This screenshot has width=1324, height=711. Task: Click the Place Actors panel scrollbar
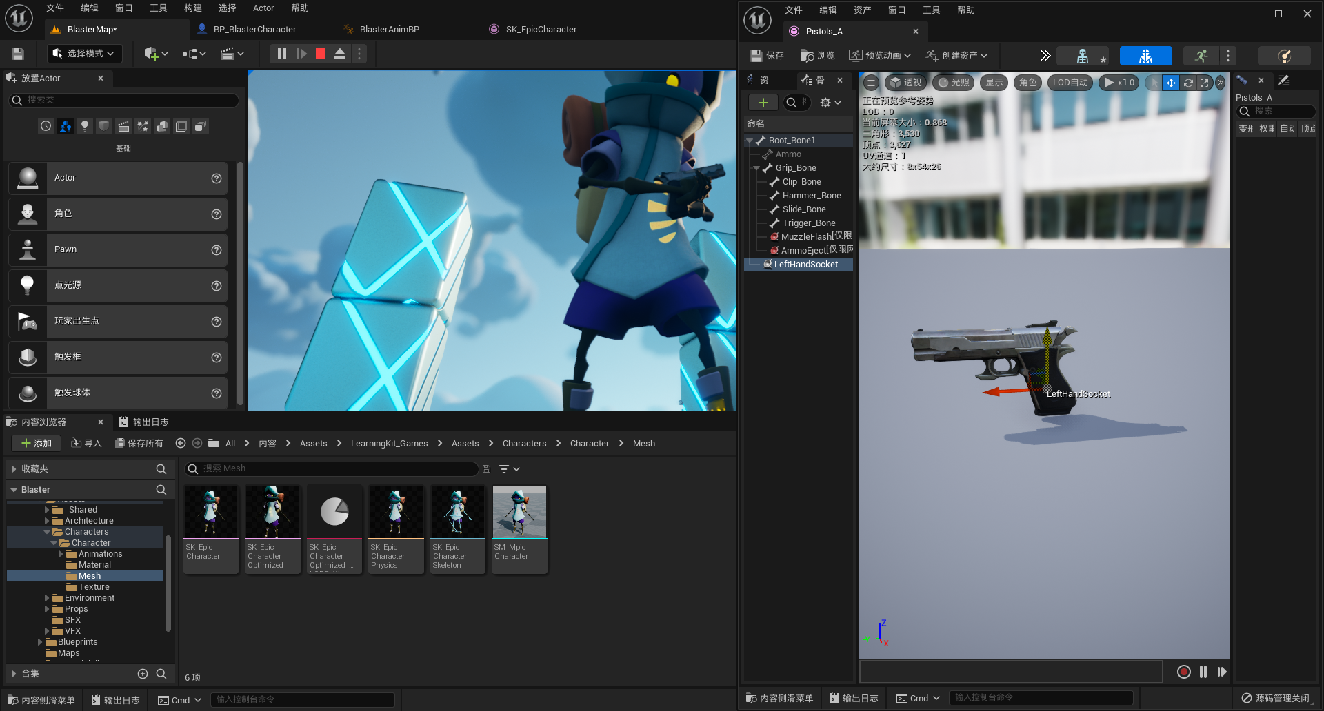[240, 283]
